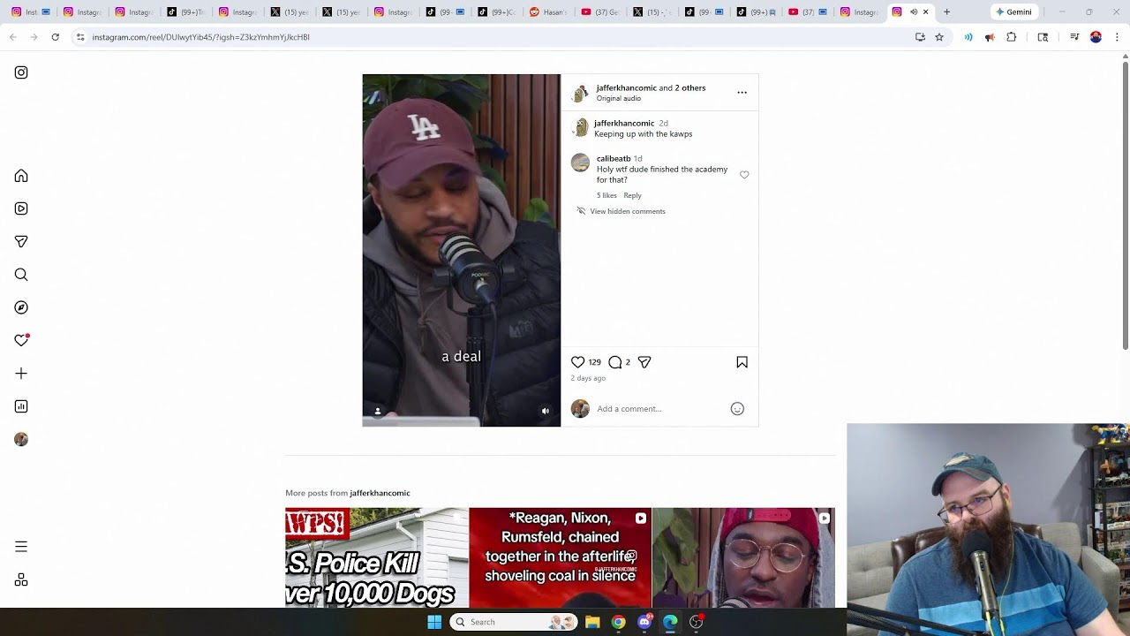Open Also from Meta icon in the sidebar
This screenshot has height=636, width=1130.
pos(21,579)
